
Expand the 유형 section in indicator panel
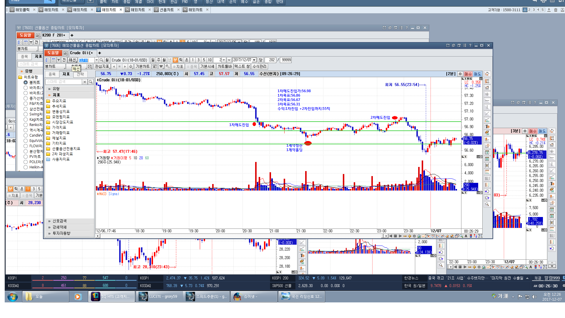coord(70,89)
